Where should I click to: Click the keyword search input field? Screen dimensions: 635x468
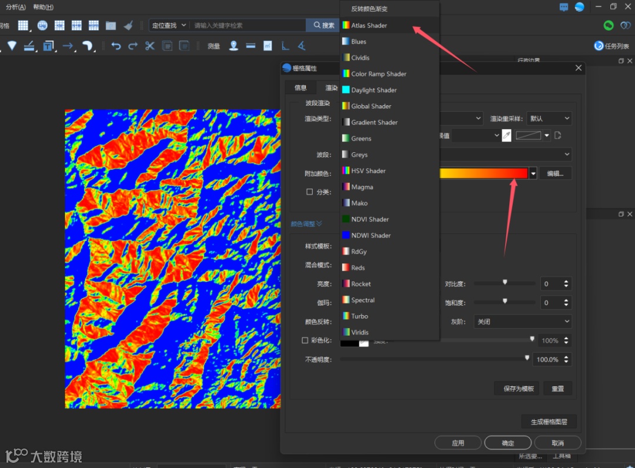pos(247,25)
